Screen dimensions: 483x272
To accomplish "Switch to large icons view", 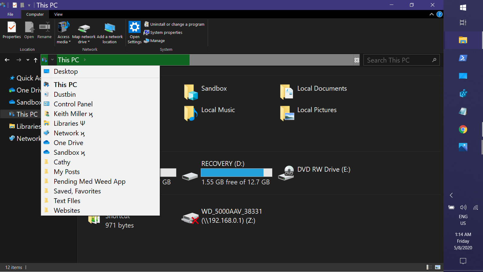I will pyautogui.click(x=438, y=267).
